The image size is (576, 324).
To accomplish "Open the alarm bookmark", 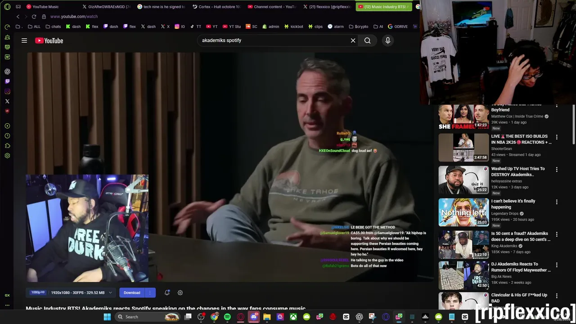I will click(x=336, y=27).
